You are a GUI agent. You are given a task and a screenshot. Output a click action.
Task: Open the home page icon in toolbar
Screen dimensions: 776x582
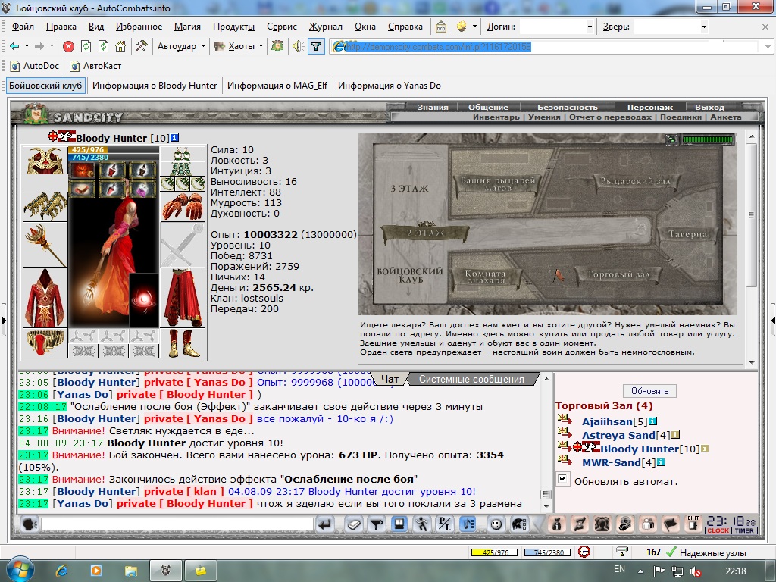120,46
